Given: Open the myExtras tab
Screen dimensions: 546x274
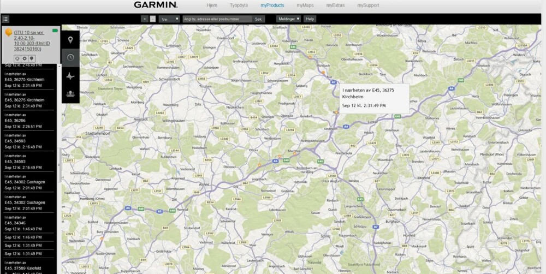Looking at the screenshot, I should pyautogui.click(x=335, y=5).
